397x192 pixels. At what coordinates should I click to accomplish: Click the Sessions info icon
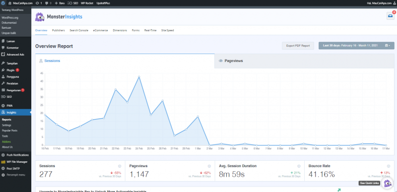click(120, 166)
